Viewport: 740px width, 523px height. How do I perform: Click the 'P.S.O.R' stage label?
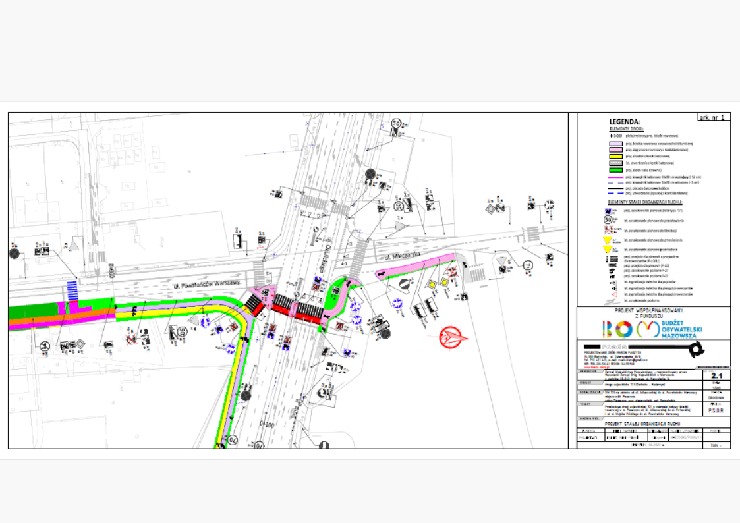716,410
